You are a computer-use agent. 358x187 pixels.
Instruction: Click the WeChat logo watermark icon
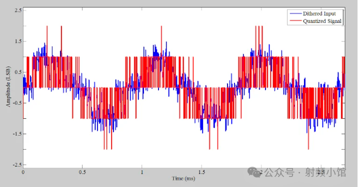pyautogui.click(x=254, y=172)
